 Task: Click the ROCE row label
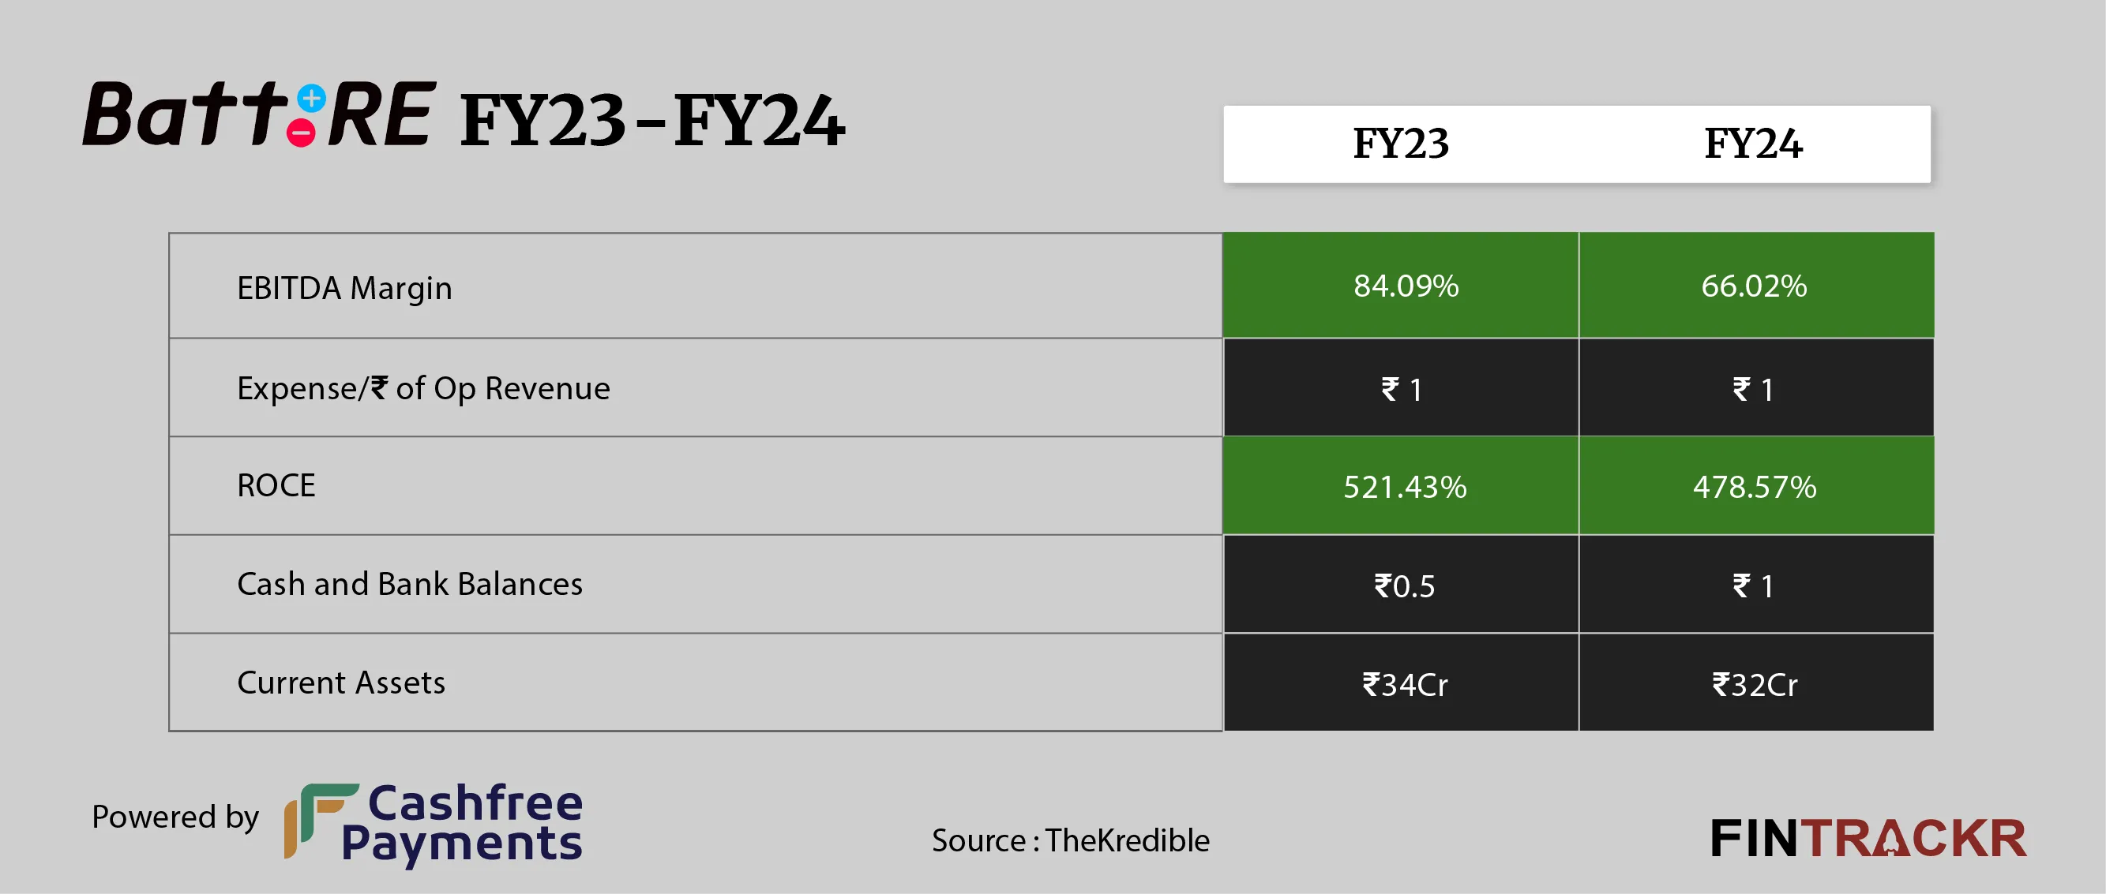point(276,485)
